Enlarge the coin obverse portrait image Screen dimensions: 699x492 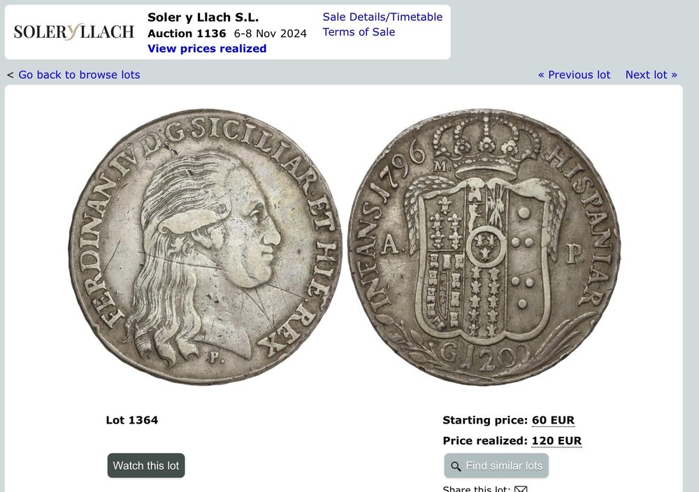[x=205, y=247]
